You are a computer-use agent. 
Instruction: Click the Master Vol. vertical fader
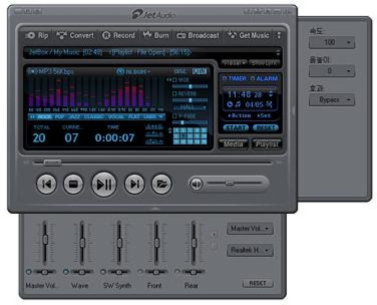(x=45, y=239)
